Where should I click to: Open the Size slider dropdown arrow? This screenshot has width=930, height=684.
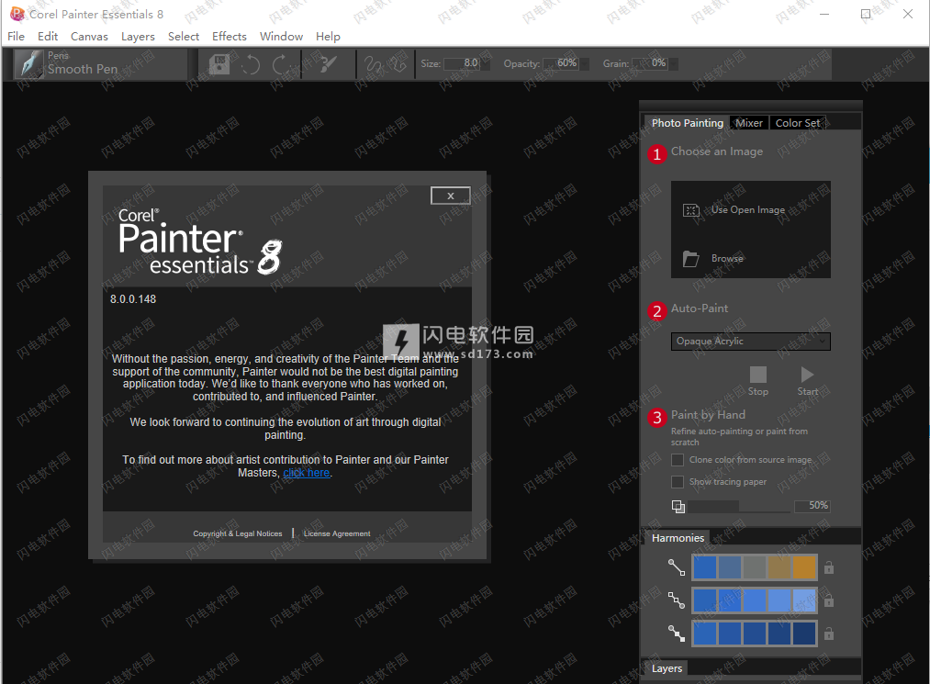(485, 64)
